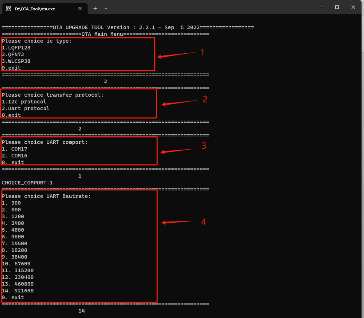Click the 6. 9600 baud rate line
Image resolution: width=364 pixels, height=318 pixels.
pyautogui.click(x=13, y=237)
